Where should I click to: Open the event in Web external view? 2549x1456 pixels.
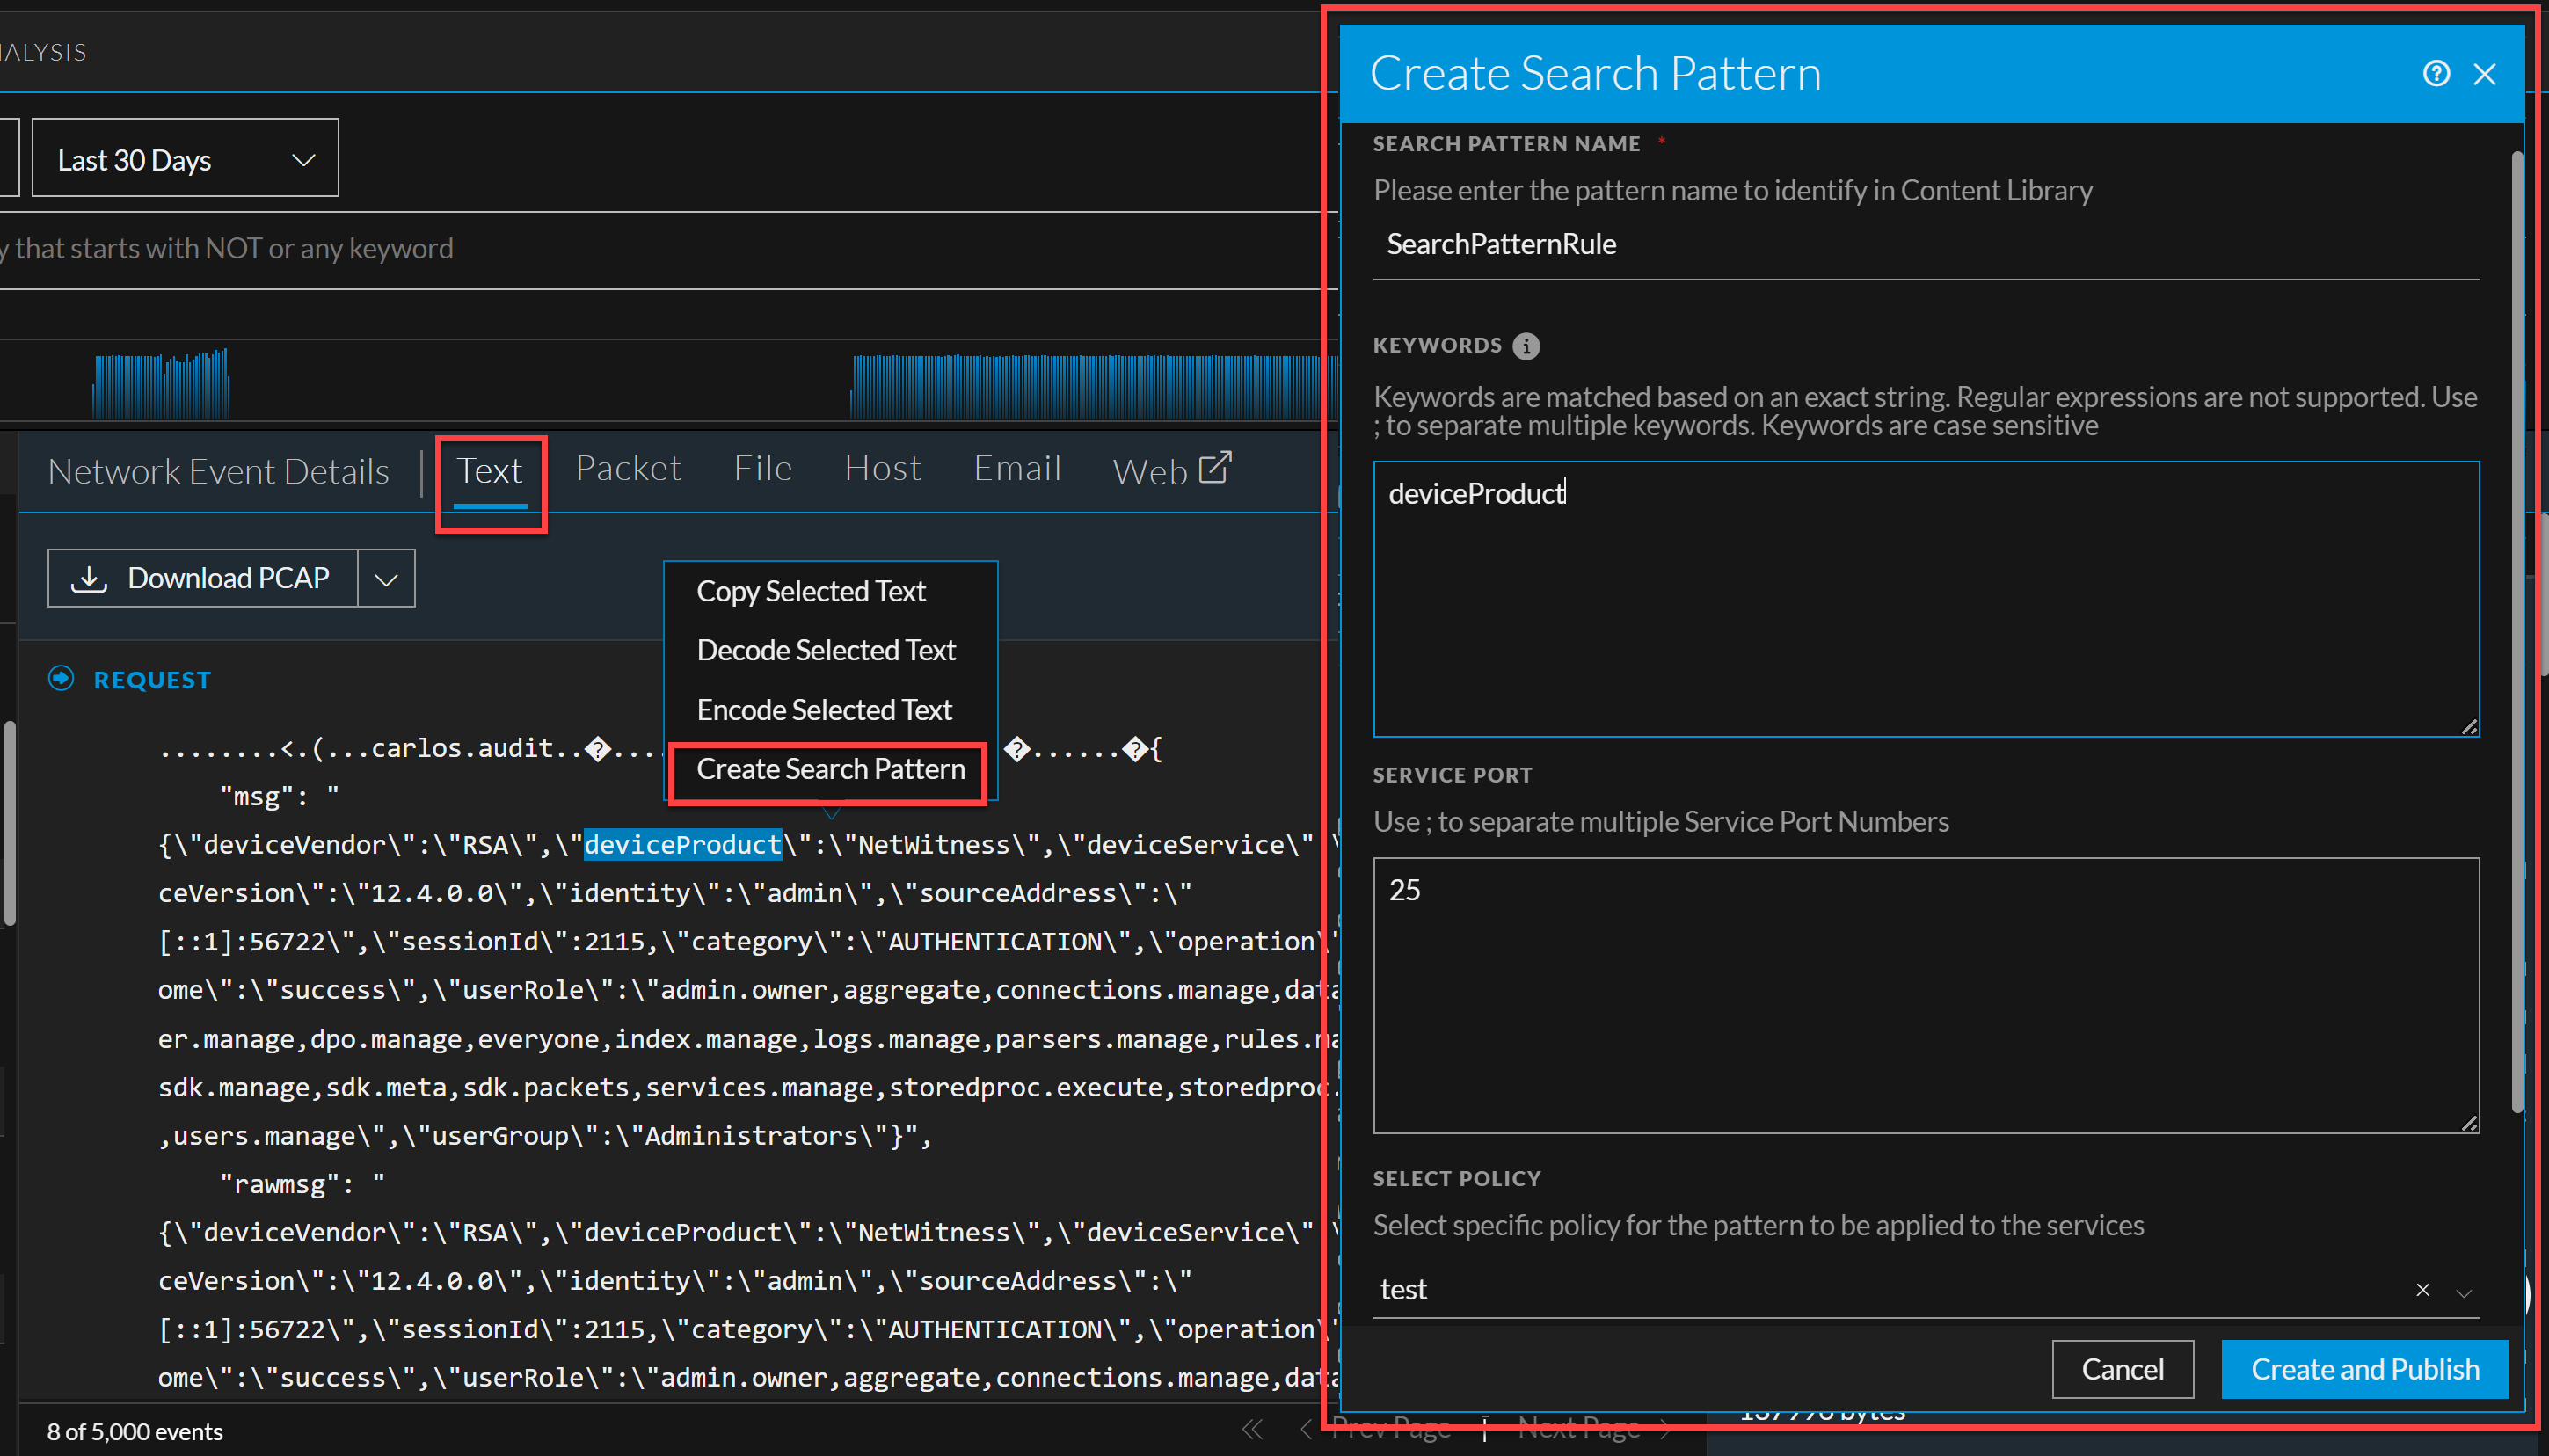click(x=1171, y=469)
